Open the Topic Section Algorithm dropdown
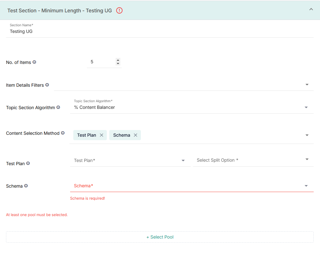 [306, 108]
